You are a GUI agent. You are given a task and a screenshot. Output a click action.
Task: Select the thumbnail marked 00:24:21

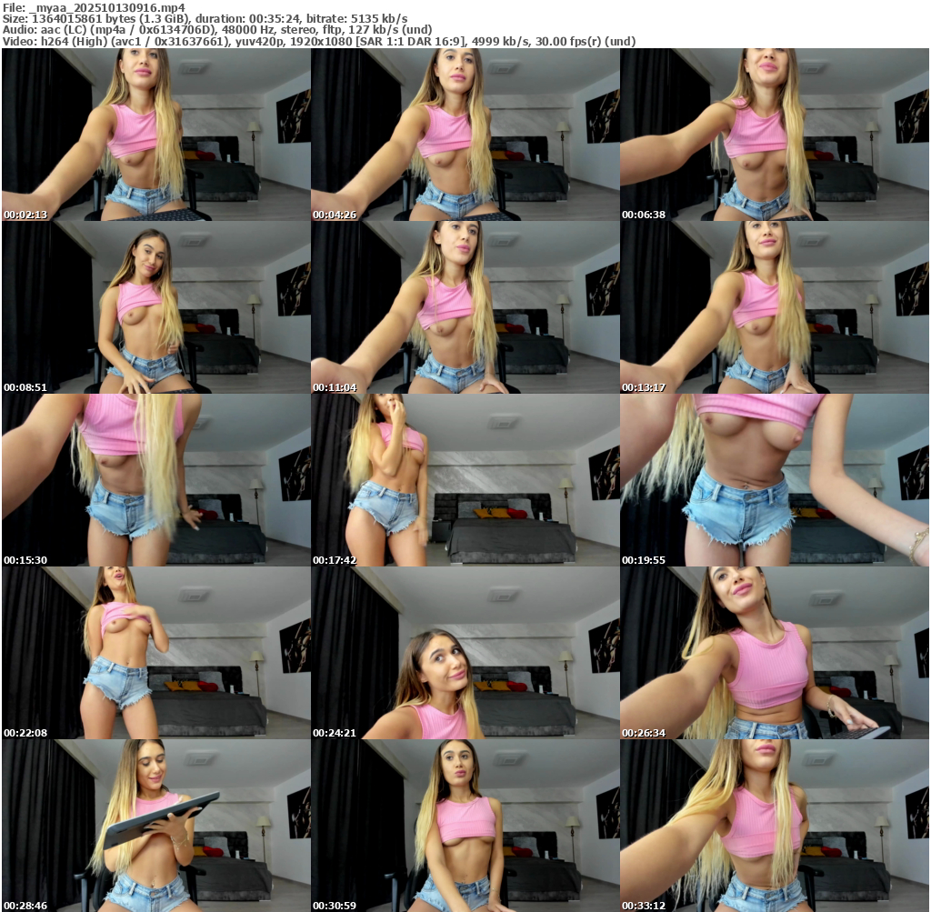point(465,653)
